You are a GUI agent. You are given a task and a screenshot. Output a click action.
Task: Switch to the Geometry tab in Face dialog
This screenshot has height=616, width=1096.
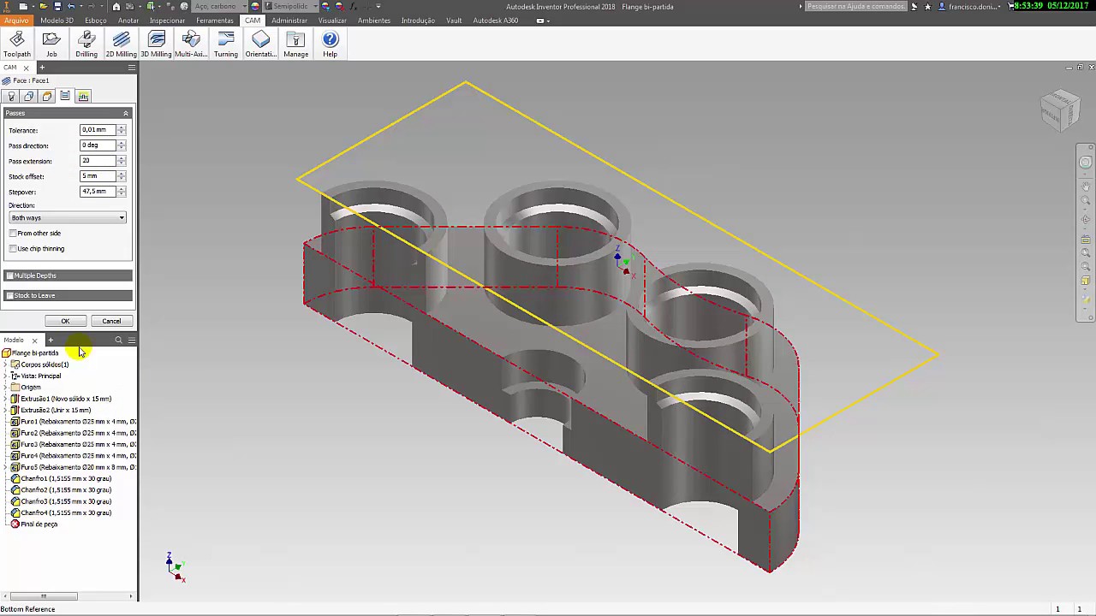(29, 97)
